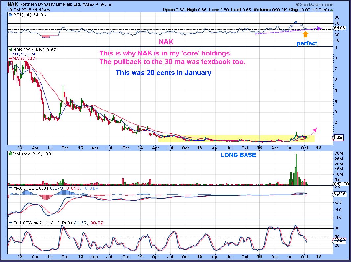This screenshot has width=351, height=262.
Task: Click the RSI line icon beside RSI(14)
Action: 10,15
